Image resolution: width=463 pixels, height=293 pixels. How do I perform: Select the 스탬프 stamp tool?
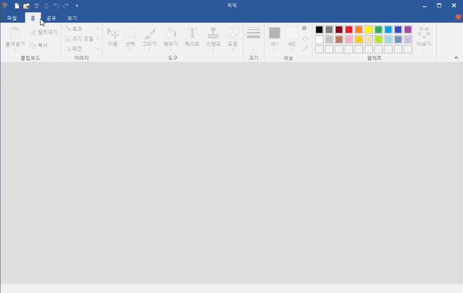tap(213, 37)
